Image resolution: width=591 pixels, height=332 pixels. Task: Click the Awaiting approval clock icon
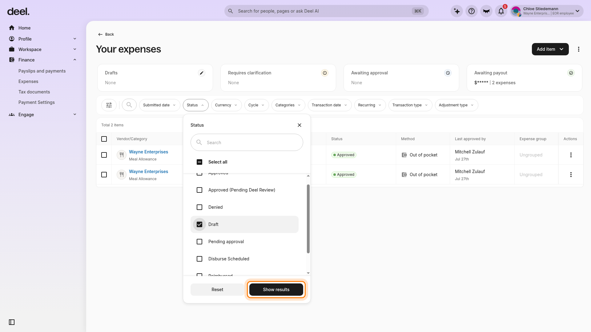click(x=448, y=73)
